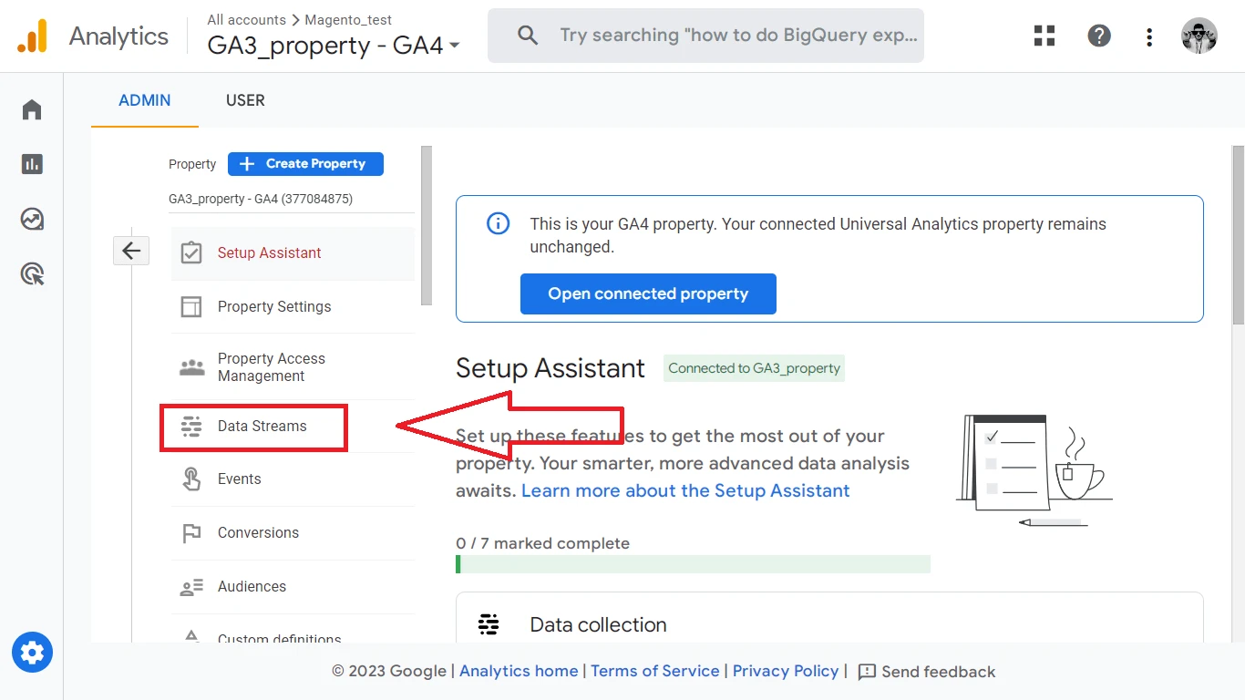The width and height of the screenshot is (1245, 700).
Task: Open the Help question mark icon
Action: coord(1099,36)
